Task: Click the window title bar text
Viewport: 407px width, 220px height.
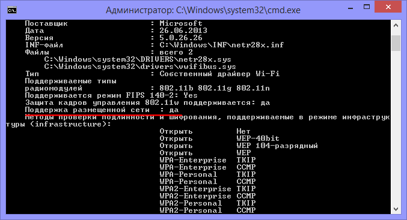Action: pyautogui.click(x=203, y=10)
